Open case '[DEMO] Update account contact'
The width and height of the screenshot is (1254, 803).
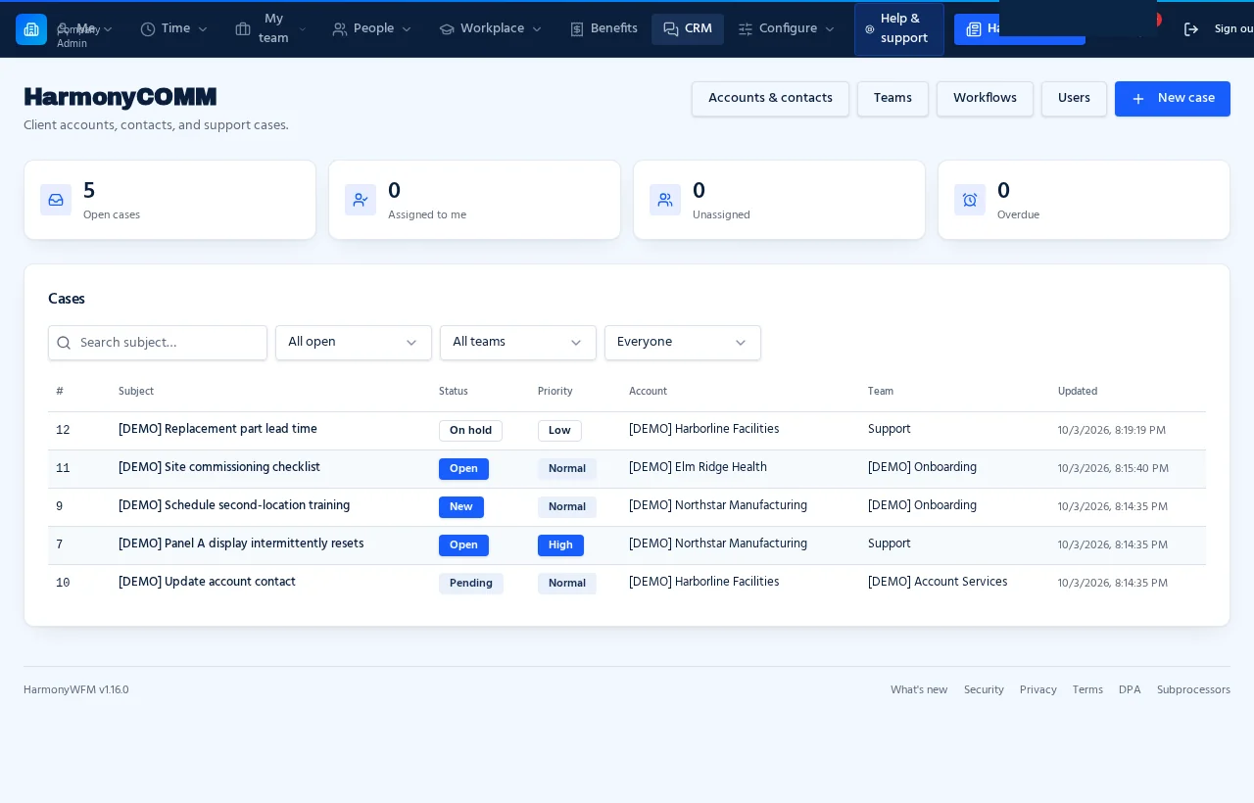[207, 583]
